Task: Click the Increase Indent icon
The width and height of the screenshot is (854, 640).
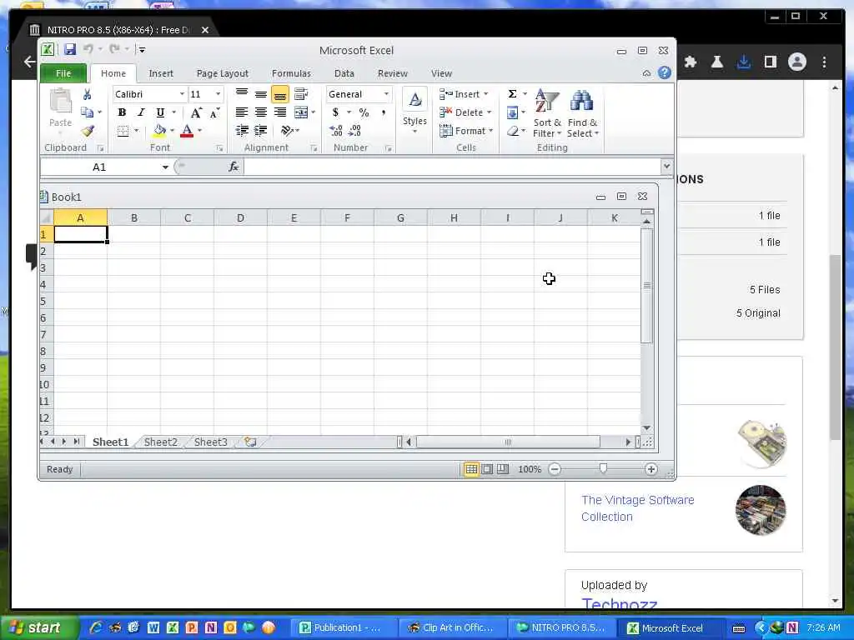Action: coord(261,131)
